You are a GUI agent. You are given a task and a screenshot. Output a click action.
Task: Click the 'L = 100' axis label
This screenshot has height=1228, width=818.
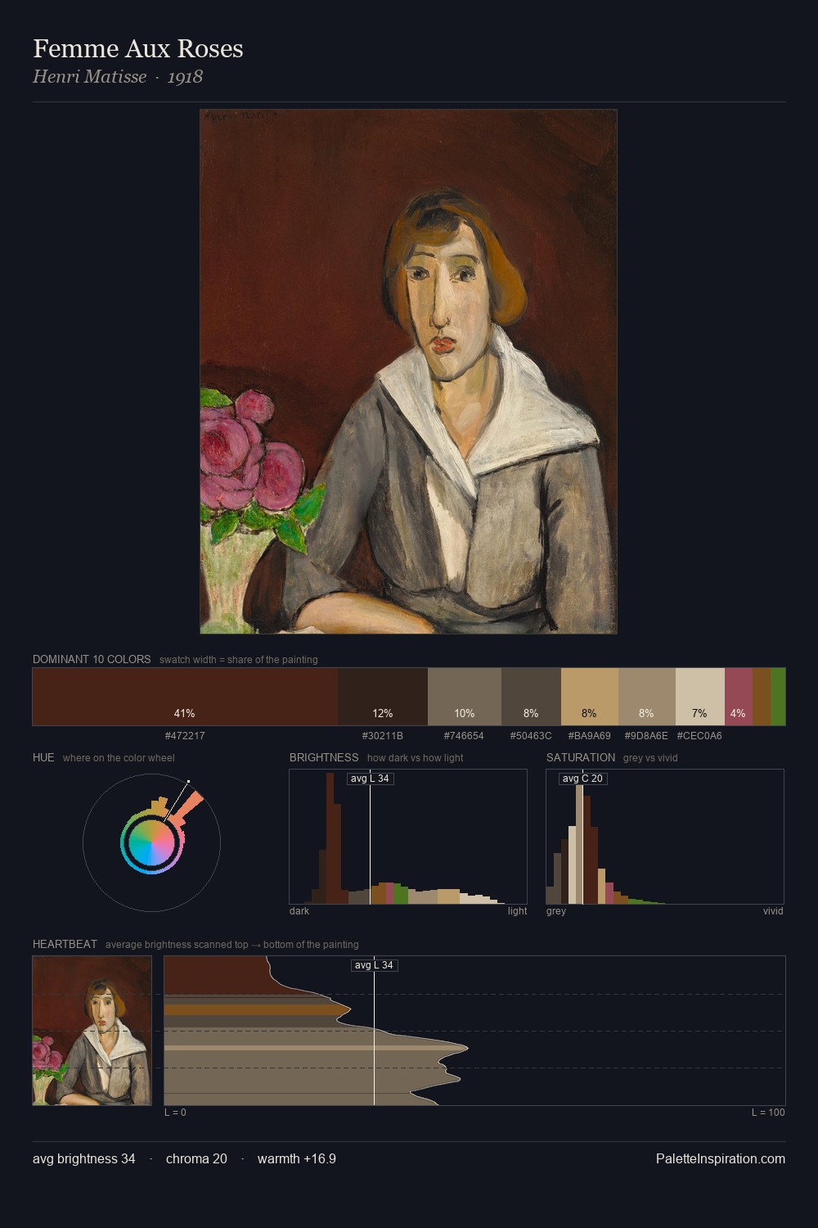tap(768, 1113)
